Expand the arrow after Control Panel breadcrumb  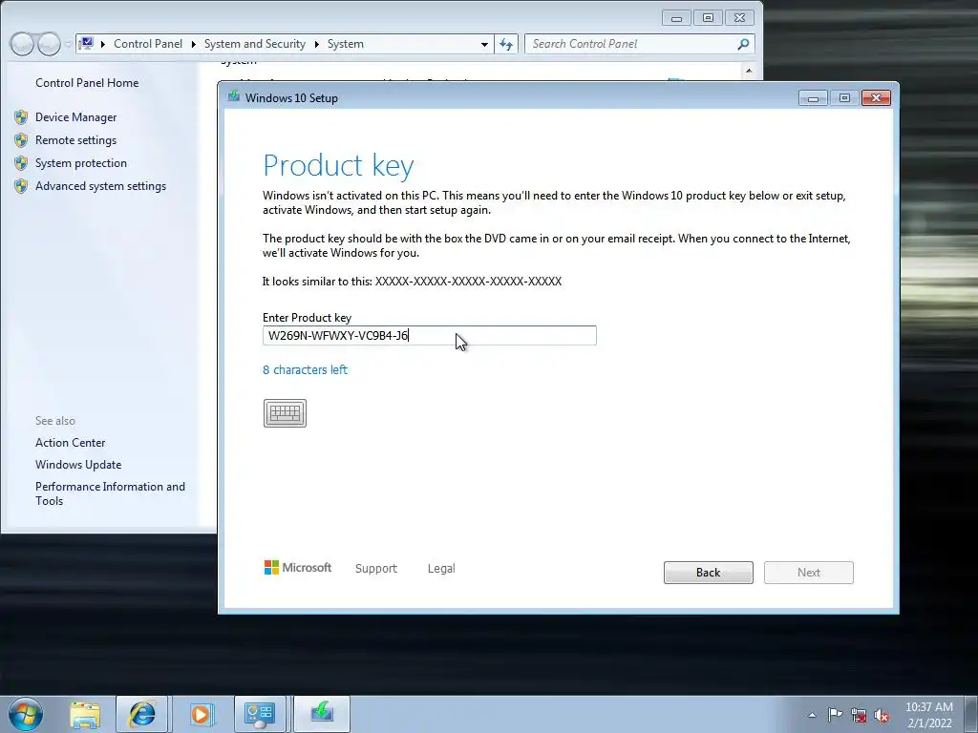pyautogui.click(x=193, y=44)
